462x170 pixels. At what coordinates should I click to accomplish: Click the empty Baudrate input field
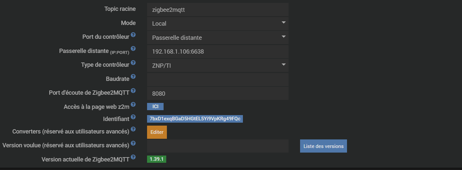[x=217, y=80]
